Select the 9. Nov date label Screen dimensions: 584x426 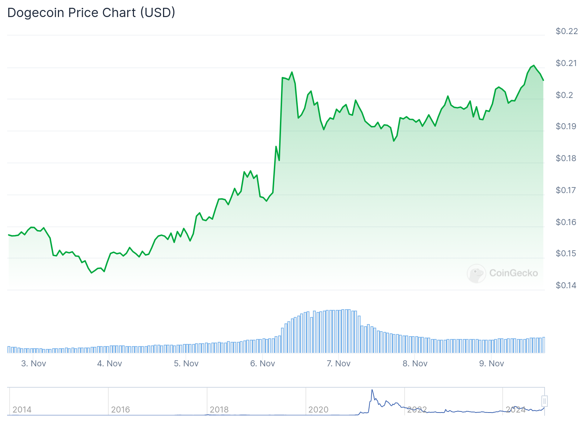[x=492, y=364]
